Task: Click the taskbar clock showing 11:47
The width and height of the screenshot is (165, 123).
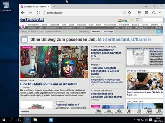Action: [158, 120]
